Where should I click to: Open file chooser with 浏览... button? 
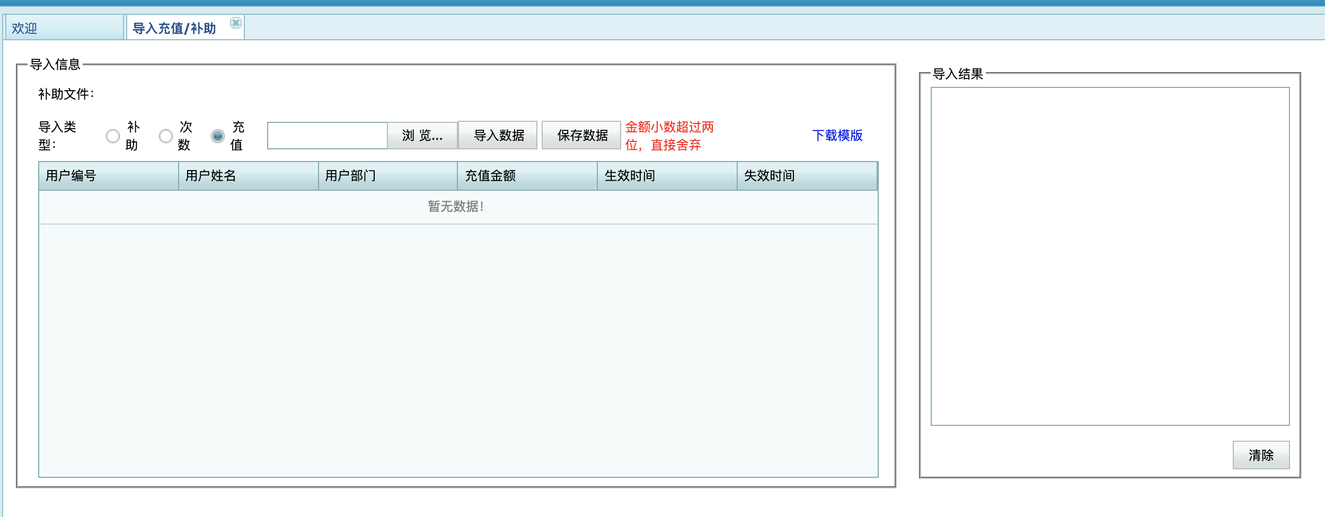click(x=422, y=136)
